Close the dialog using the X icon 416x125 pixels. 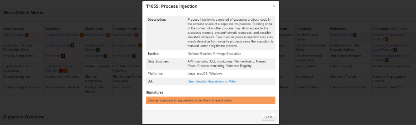pyautogui.click(x=274, y=6)
